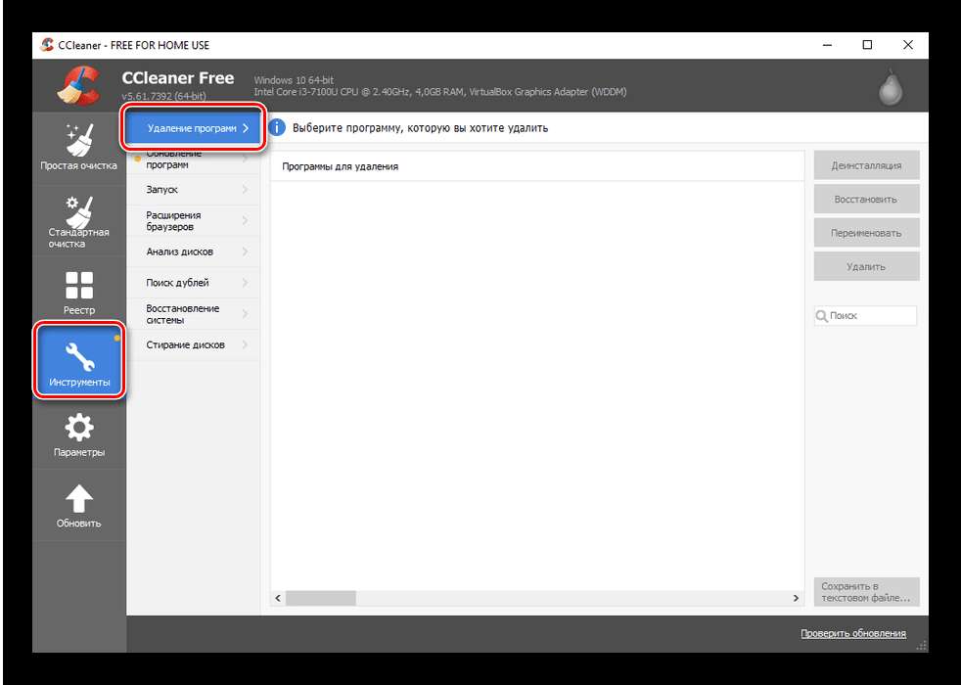Image resolution: width=961 pixels, height=685 pixels.
Task: Click the Проверить обновления link
Action: click(853, 633)
